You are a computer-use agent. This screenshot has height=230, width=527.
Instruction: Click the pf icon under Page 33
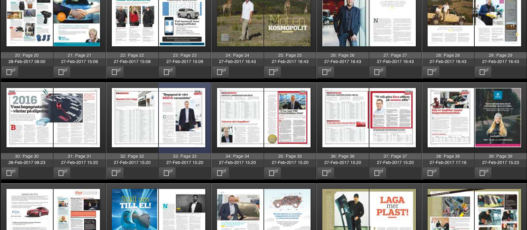(168, 172)
